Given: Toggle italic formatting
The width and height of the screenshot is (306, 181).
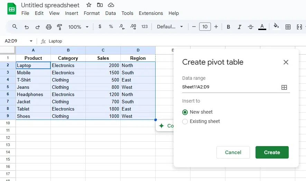Looking at the screenshot, I should (x=239, y=27).
